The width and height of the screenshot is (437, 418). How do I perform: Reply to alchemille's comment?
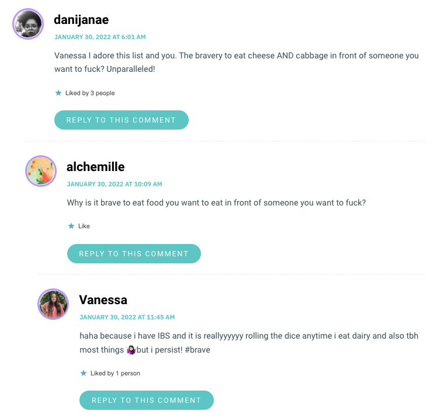pyautogui.click(x=134, y=254)
